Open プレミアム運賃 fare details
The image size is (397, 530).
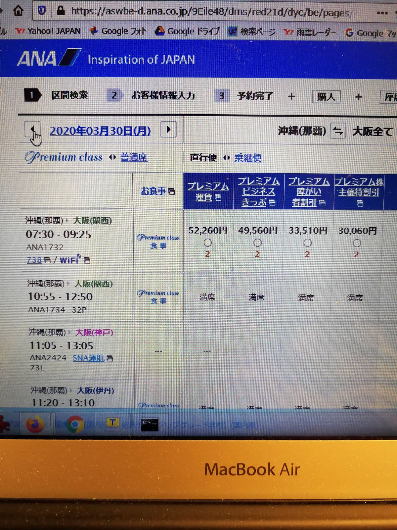pyautogui.click(x=208, y=191)
